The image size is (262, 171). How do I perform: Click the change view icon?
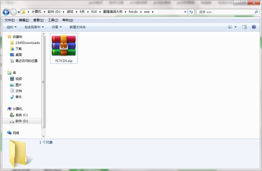230,27
